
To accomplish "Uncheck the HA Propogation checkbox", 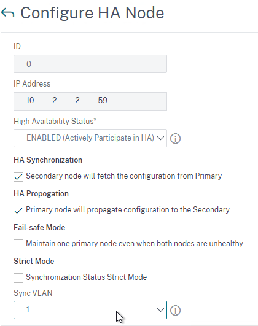I will click(x=18, y=211).
